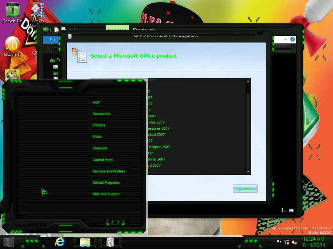Select the 'Plus 2007' product entry
This screenshot has width=333, height=249.
click(157, 122)
